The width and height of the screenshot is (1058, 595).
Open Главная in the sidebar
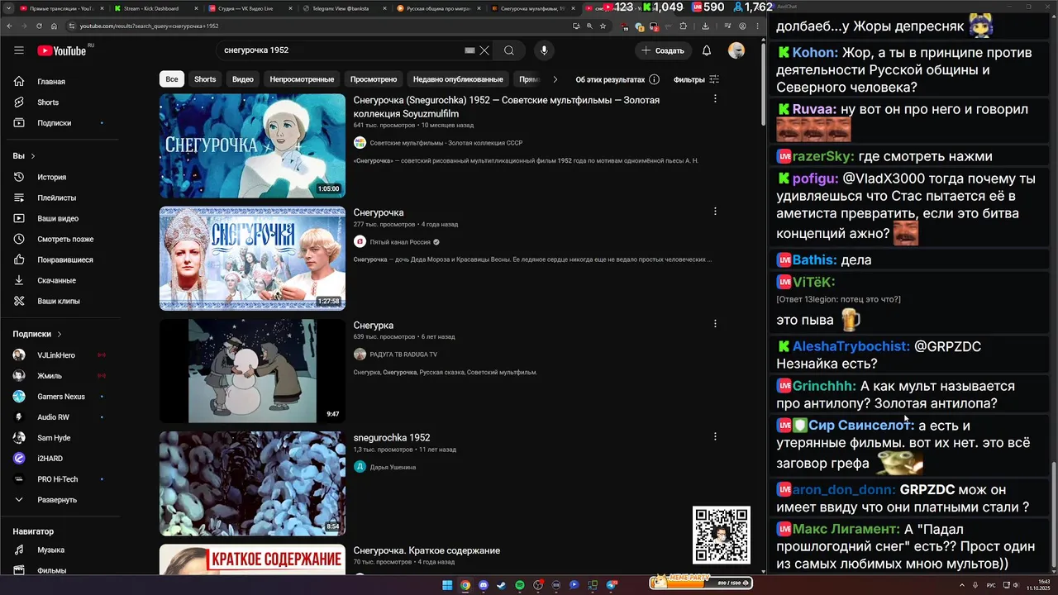51,82
